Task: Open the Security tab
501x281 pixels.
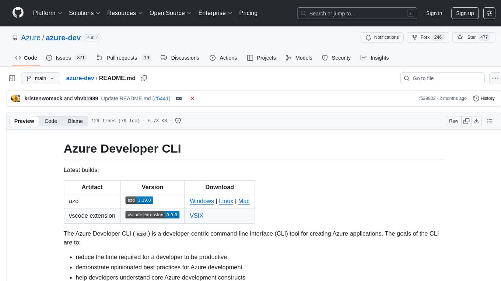Action: (336, 58)
